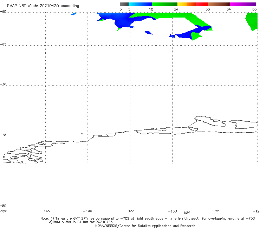The width and height of the screenshot is (260, 228).
Task: Click the color bar label '34'
Action: click(x=176, y=9)
